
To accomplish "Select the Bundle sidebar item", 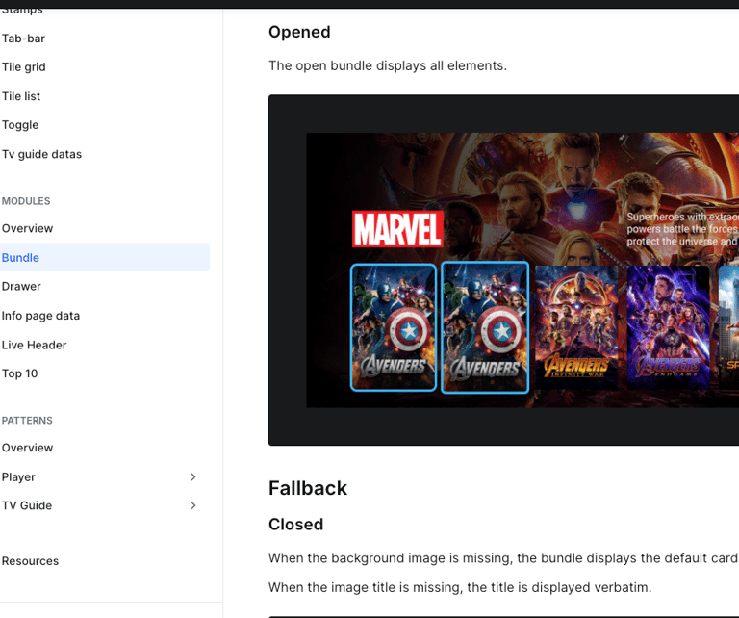I will coord(105,257).
